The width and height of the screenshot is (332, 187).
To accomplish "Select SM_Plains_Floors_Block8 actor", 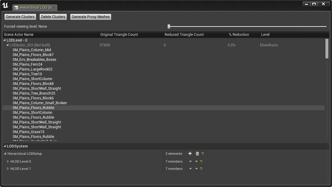I will pyautogui.click(x=33, y=84).
